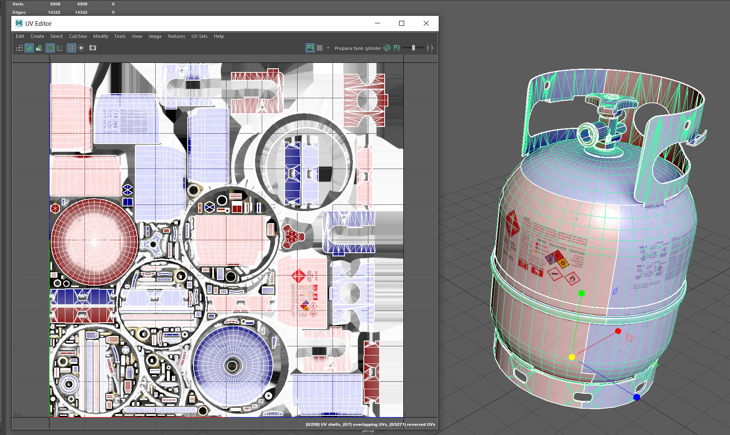Screen dimensions: 730x435
Task: Open the Cut/Sew menu
Action: 78,36
